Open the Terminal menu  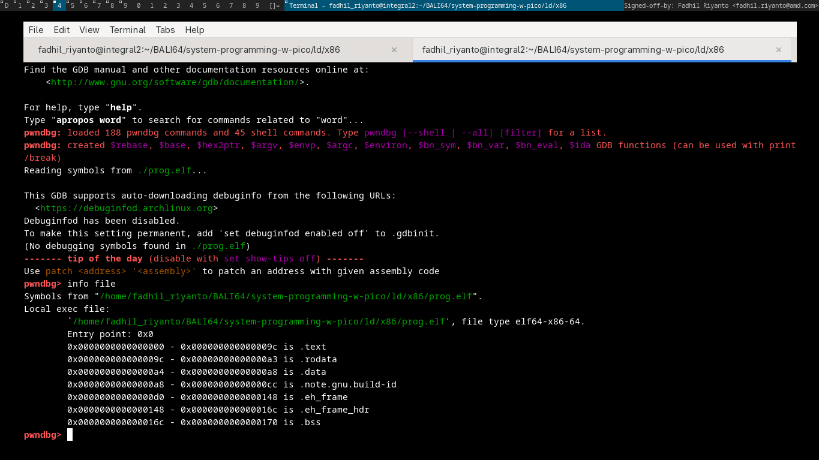[x=127, y=29]
